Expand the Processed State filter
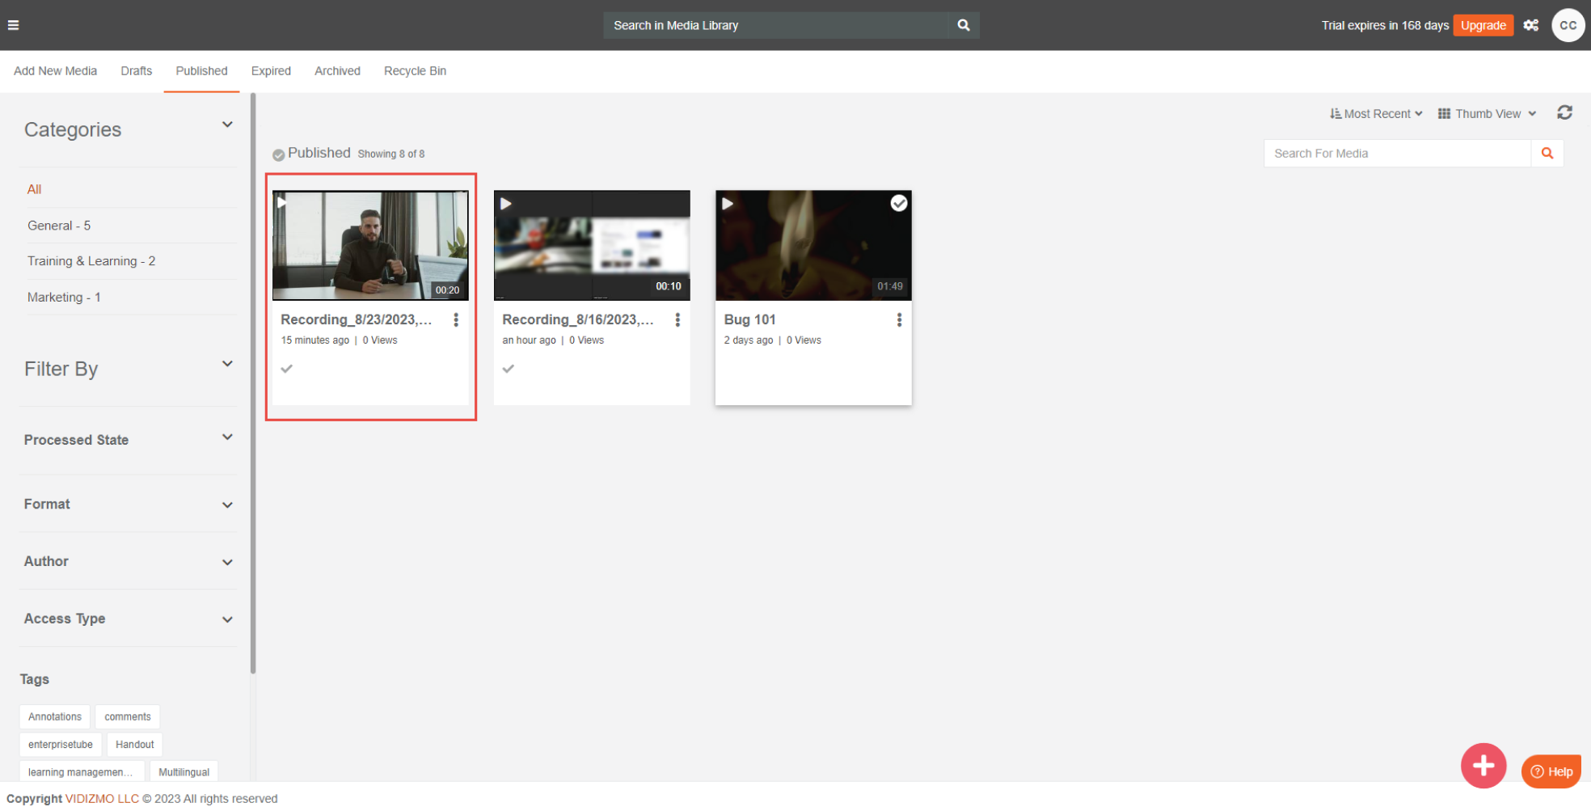 (129, 440)
